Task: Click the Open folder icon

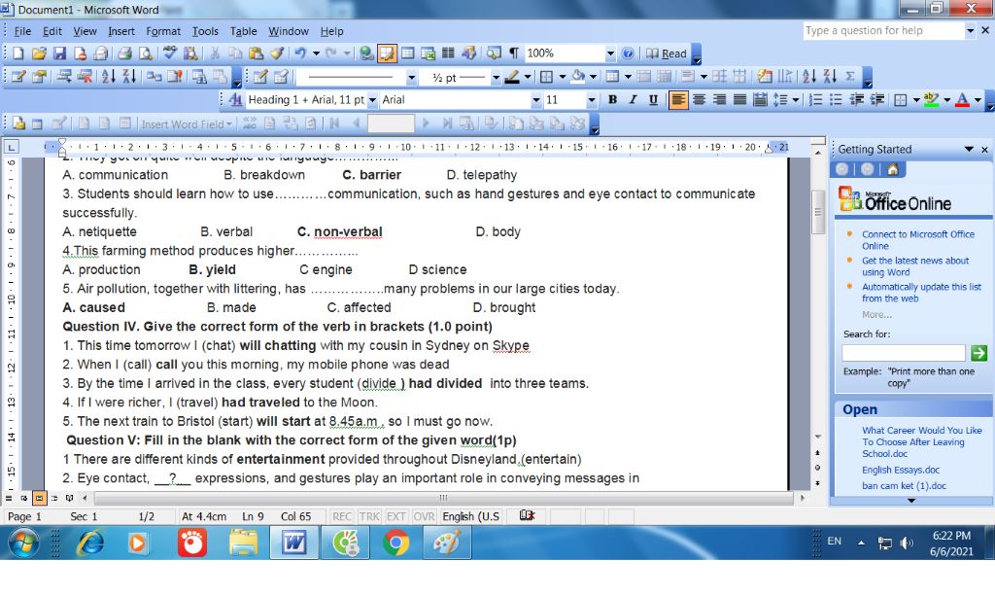Action: (39, 53)
